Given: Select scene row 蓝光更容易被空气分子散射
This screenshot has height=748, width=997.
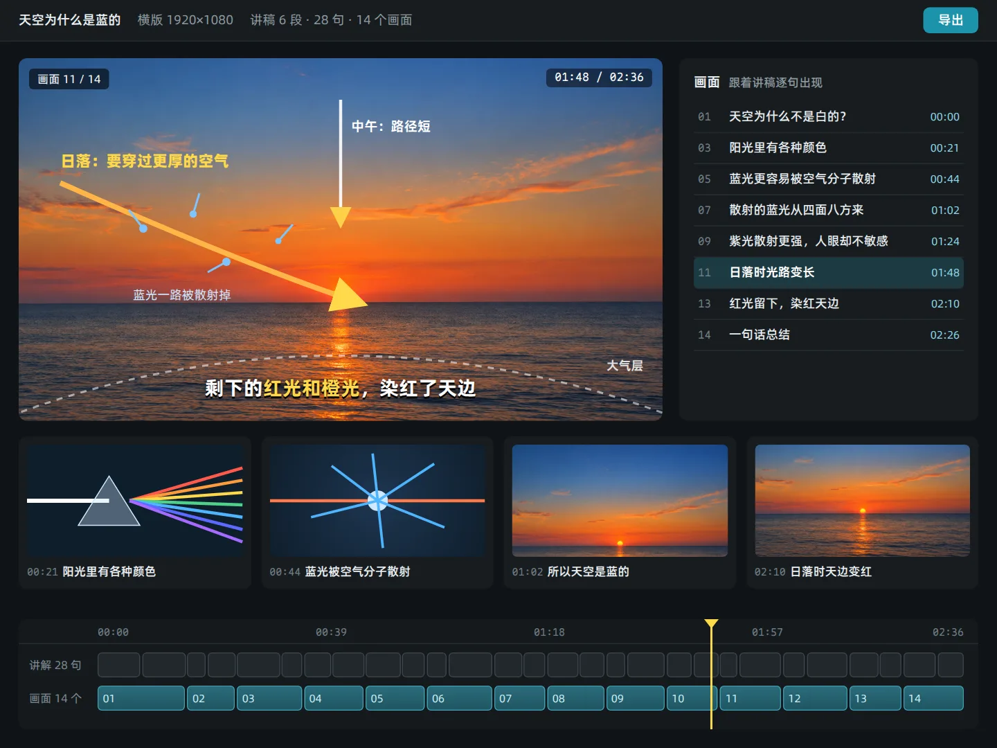Looking at the screenshot, I should (x=828, y=179).
